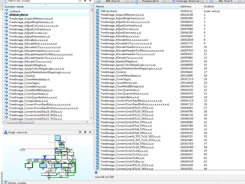Select FreeImage_AppendPage(x,x) in the Functions window
Image resolution: width=245 pixels, height=184 pixels.
point(28,65)
